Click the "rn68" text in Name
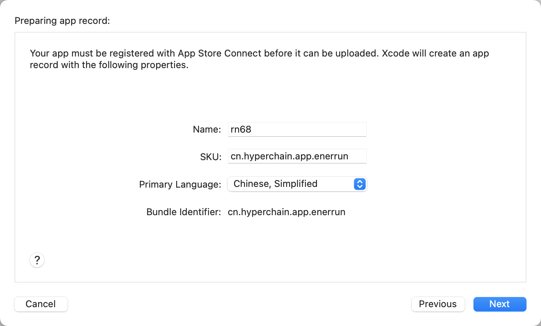Screen dimensions: 541x326 click(241, 129)
